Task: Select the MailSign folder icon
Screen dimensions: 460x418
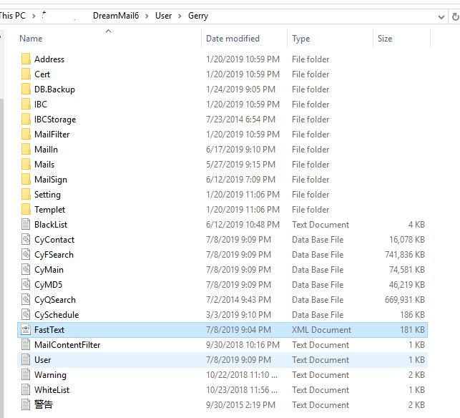Action: [26, 179]
